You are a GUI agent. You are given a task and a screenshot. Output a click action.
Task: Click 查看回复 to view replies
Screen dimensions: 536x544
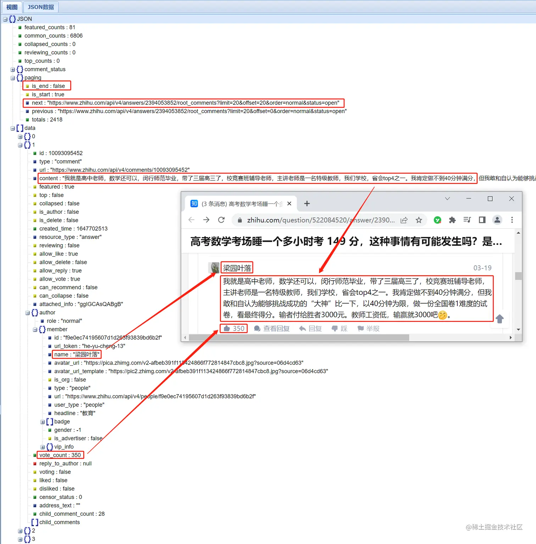point(272,329)
